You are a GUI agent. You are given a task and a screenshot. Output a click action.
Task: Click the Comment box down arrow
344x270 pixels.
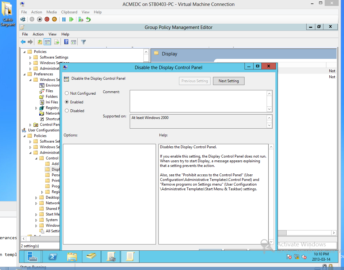coord(269,109)
